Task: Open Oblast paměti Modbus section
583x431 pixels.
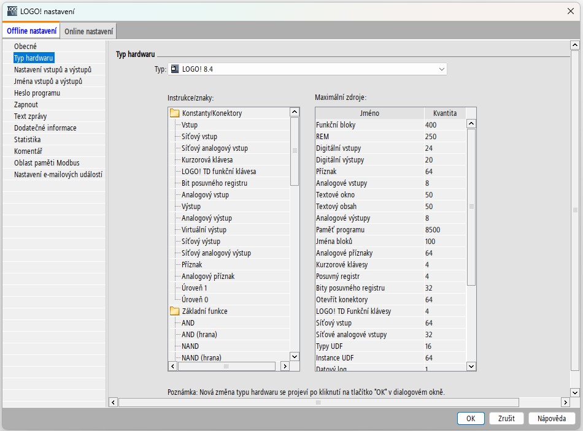Action: 47,162
